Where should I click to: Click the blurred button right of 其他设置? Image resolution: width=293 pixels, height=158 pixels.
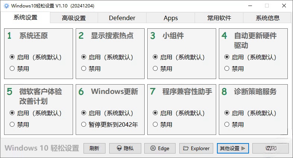[271, 148]
